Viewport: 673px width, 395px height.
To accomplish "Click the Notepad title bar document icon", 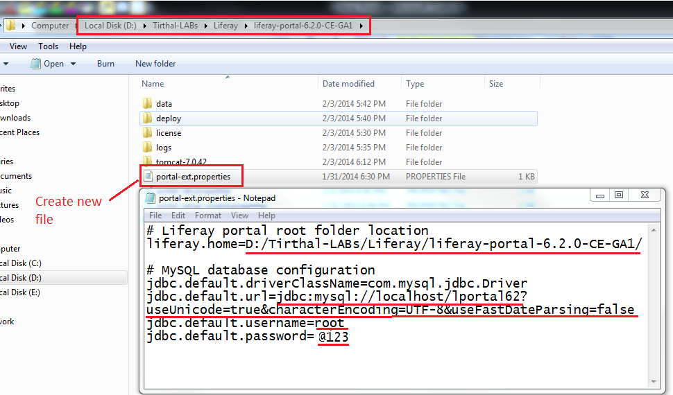I will [x=151, y=198].
